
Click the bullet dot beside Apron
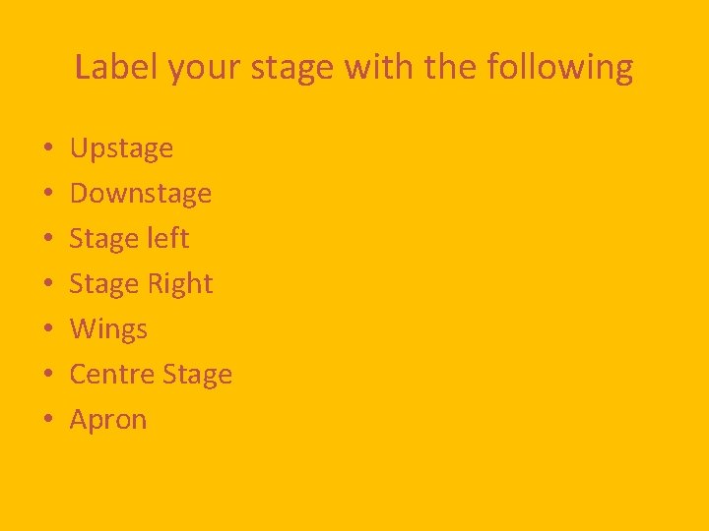[47, 421]
